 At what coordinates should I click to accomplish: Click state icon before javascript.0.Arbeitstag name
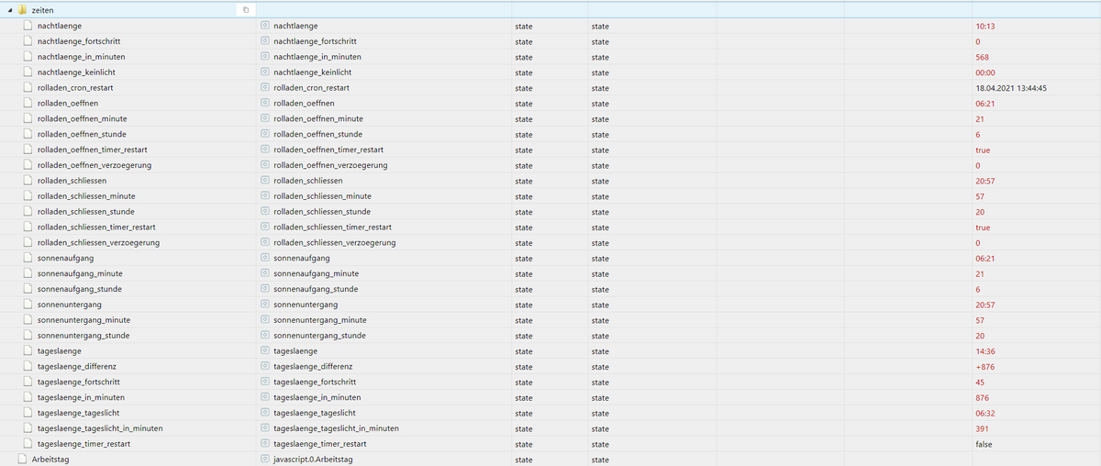tap(265, 459)
